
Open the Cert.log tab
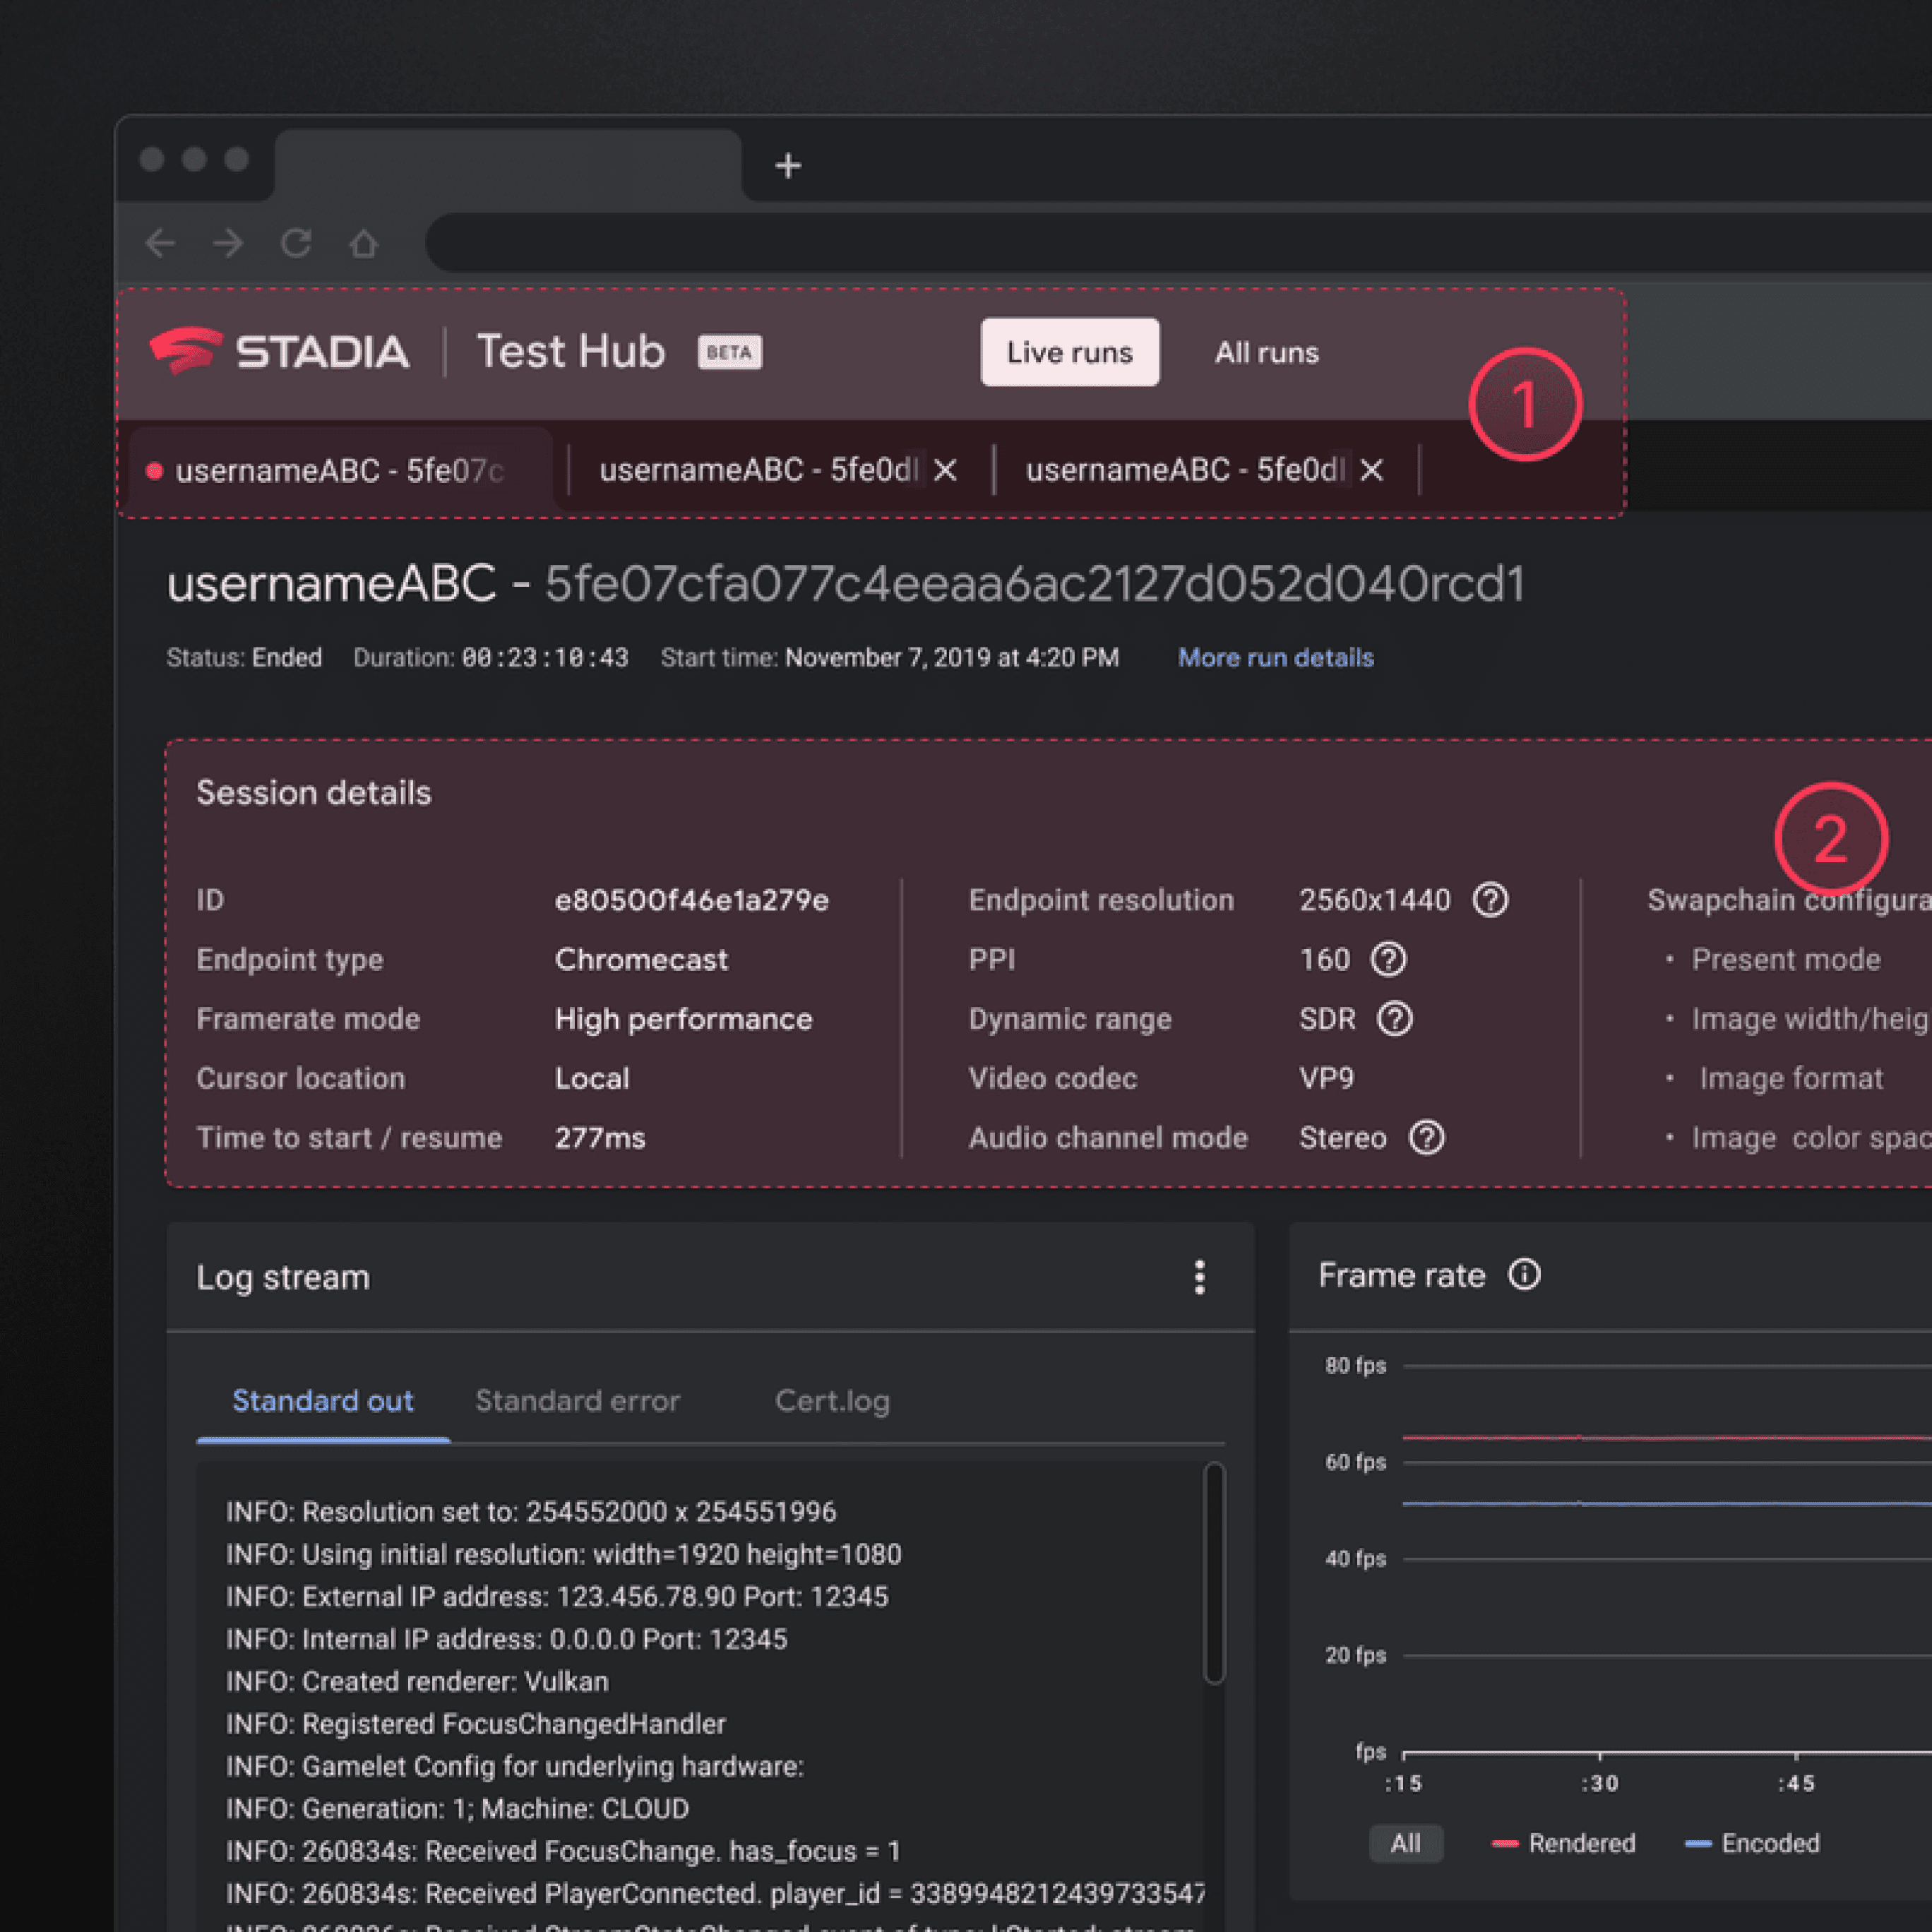tap(832, 1401)
